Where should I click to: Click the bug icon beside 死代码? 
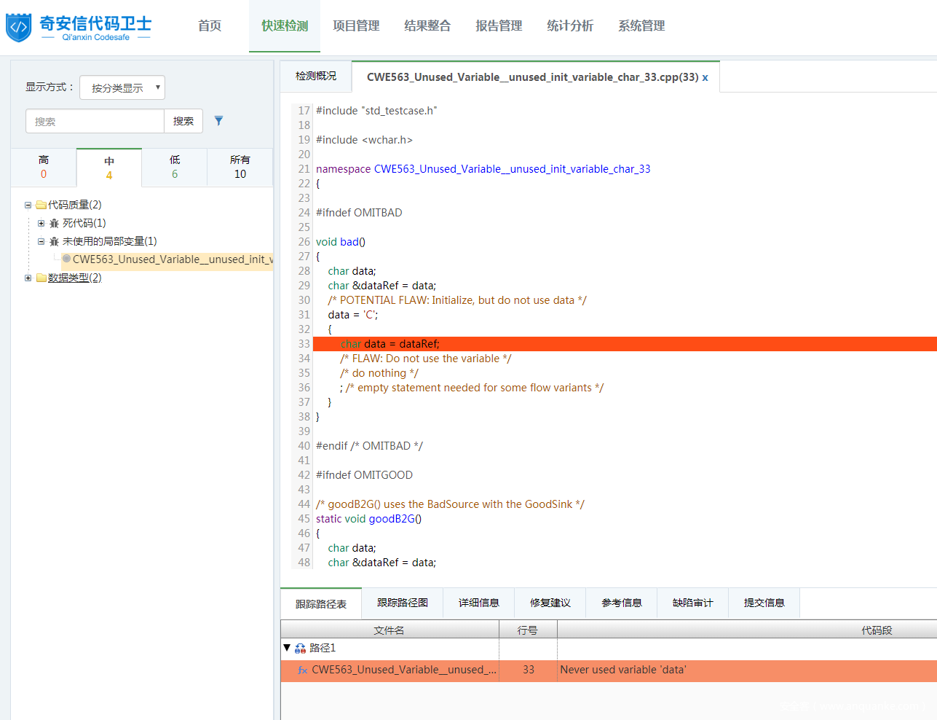(54, 224)
